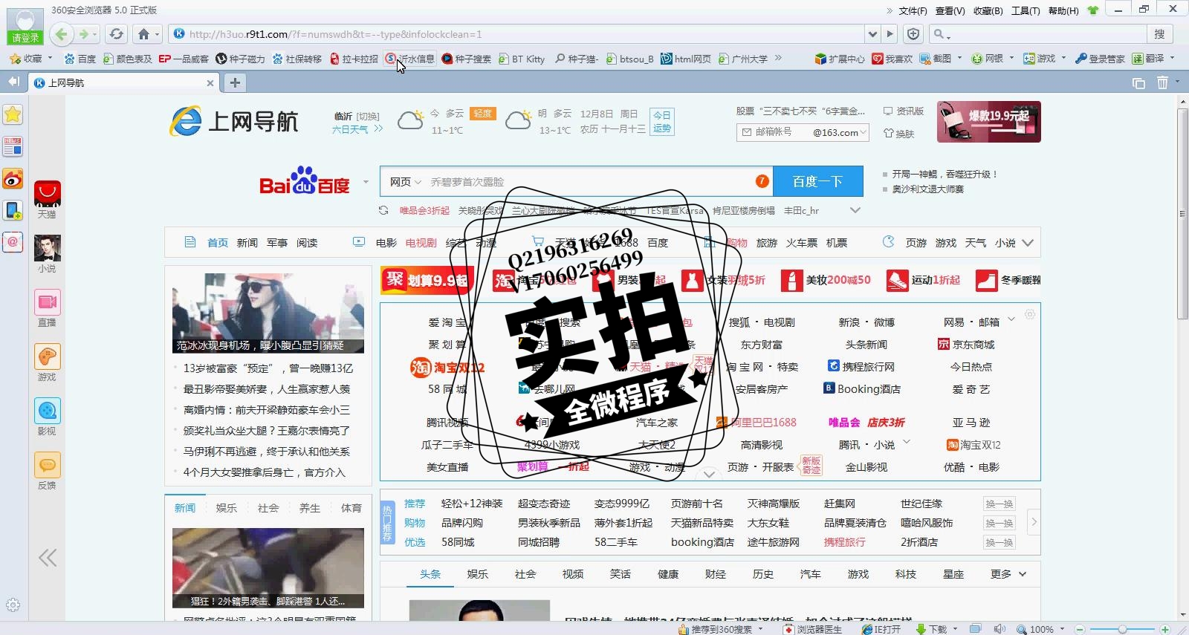Click the 截图 screenshot tool
The height and width of the screenshot is (635, 1189).
coord(936,59)
